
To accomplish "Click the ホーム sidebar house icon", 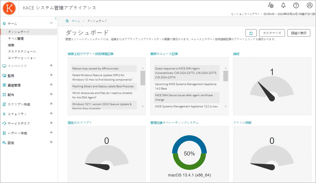I will [4, 24].
